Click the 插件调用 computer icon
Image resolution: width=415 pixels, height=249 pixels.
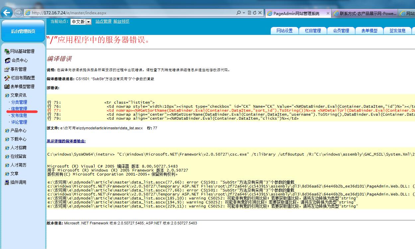(7, 183)
